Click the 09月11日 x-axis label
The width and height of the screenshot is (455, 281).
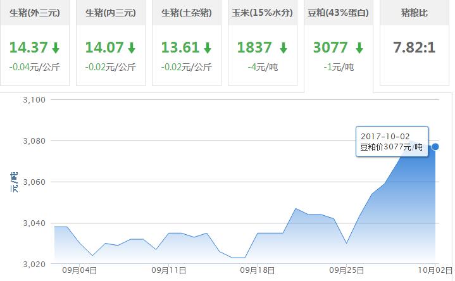[169, 270]
